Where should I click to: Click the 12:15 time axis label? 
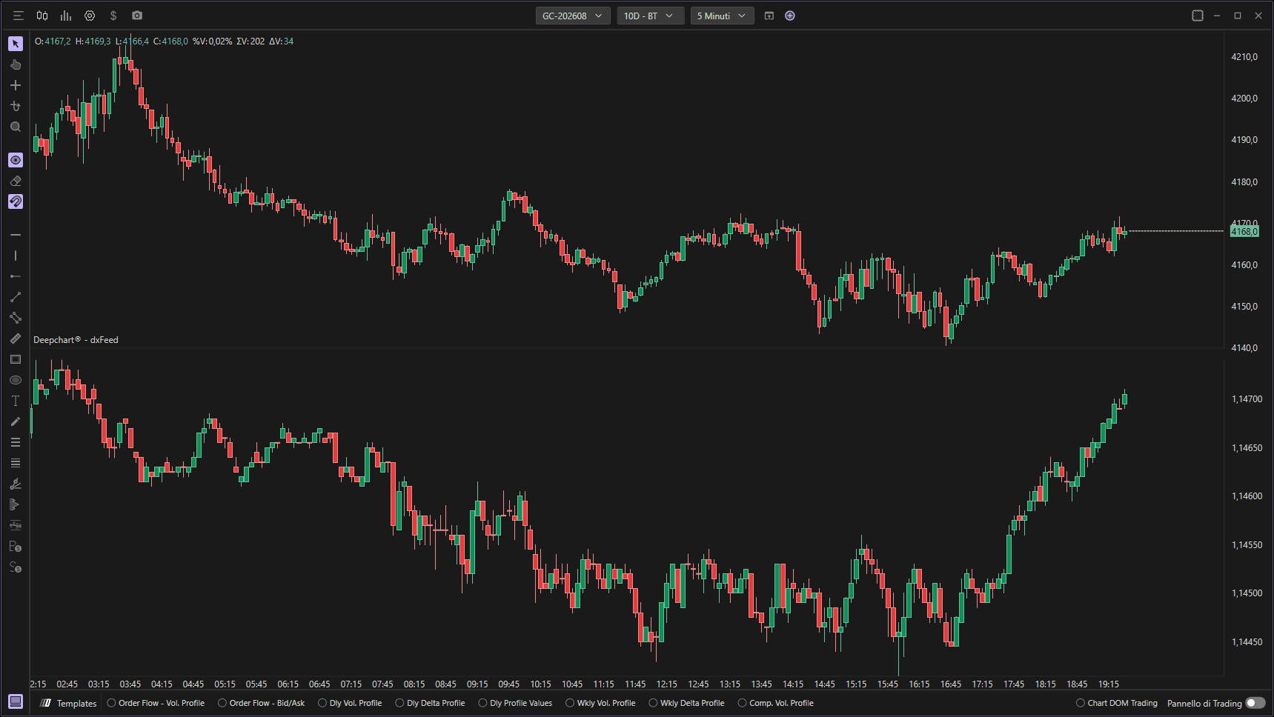coord(667,684)
